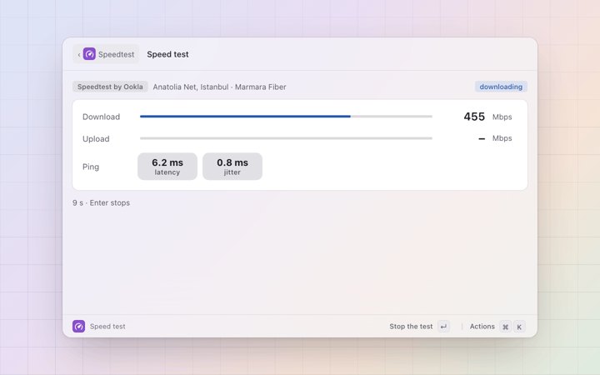This screenshot has height=375, width=600.
Task: Click the downloading status badge
Action: (501, 87)
